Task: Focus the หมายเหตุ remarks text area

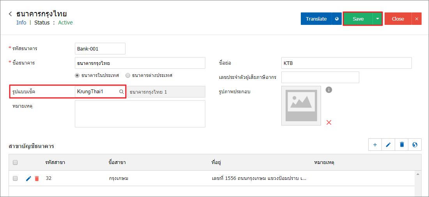Action: (140, 114)
